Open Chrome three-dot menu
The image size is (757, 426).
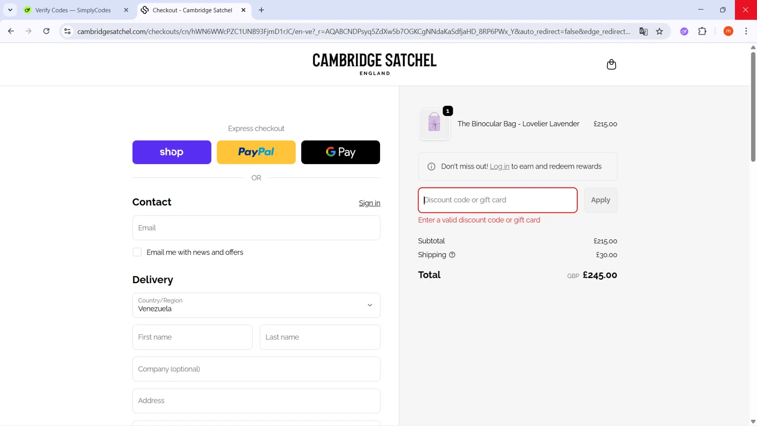point(746,31)
